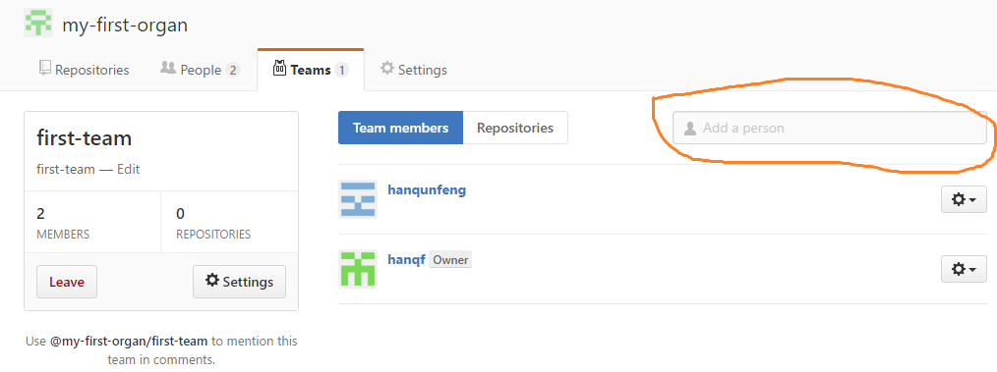
Task: Open gear dropdown for hanqf
Action: point(964,269)
